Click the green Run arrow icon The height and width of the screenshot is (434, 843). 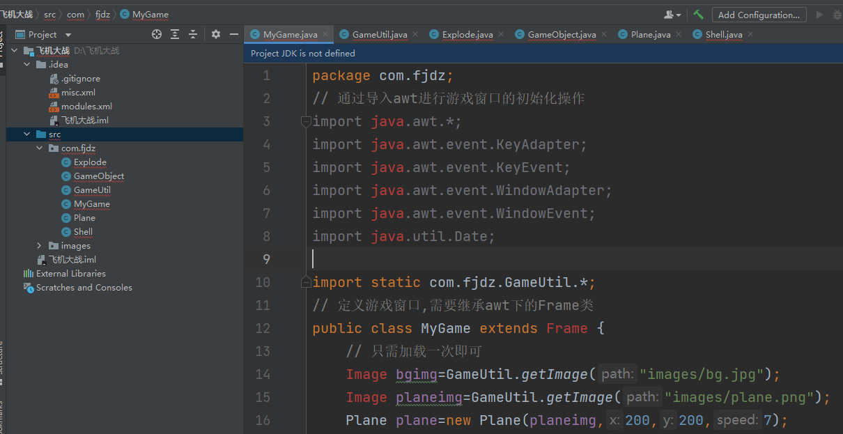(819, 15)
